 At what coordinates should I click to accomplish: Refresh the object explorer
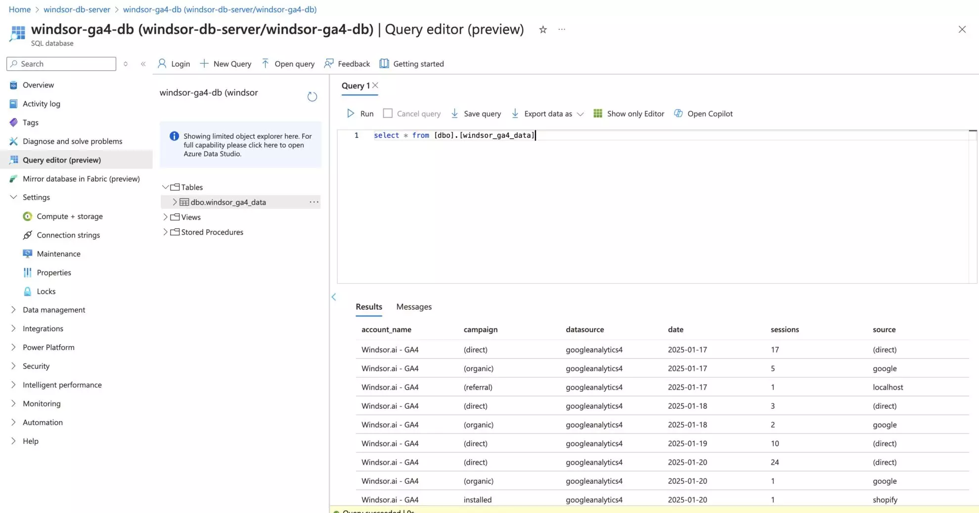(x=312, y=97)
